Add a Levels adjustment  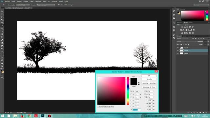[x=185, y=27]
